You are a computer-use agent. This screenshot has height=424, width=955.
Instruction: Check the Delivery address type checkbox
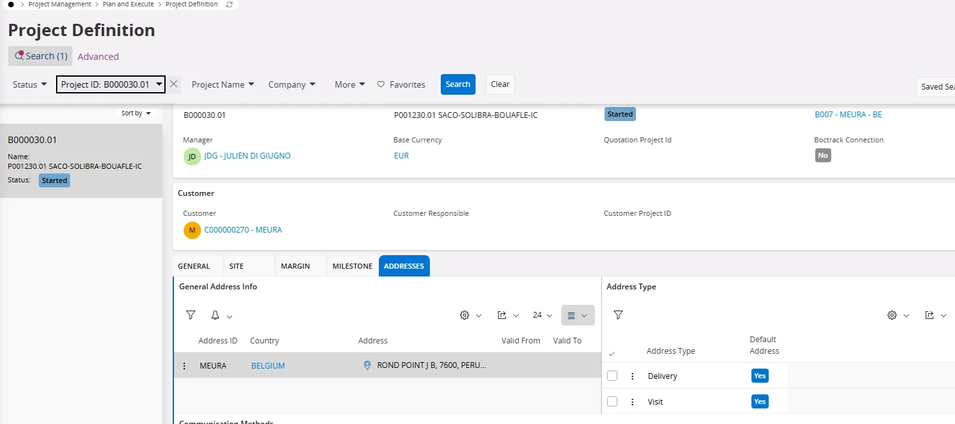(612, 376)
